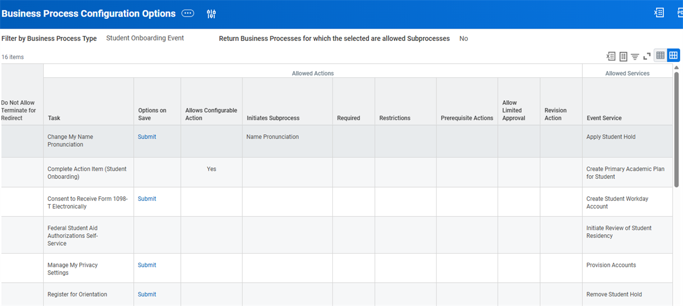Click Remove Student Hold event service
The width and height of the screenshot is (683, 306).
(x=614, y=295)
